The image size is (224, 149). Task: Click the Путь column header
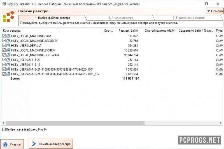click(x=219, y=31)
